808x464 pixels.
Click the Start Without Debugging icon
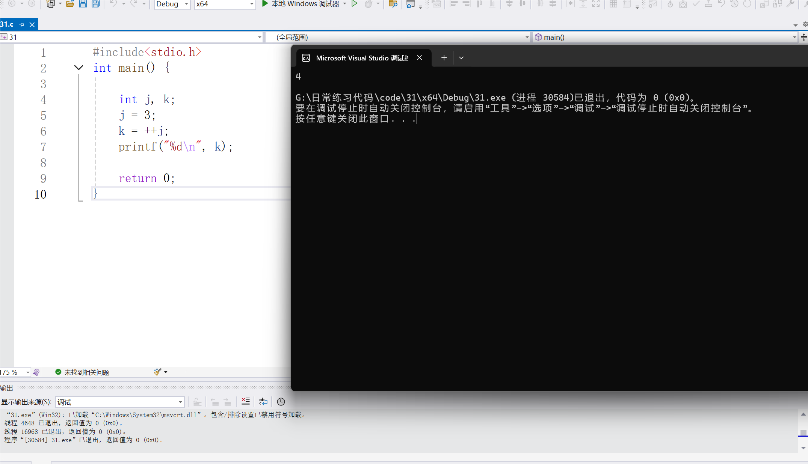point(354,4)
